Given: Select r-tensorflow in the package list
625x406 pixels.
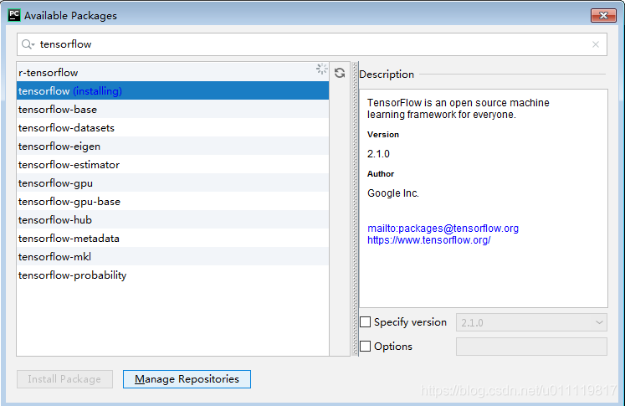Looking at the screenshot, I should click(172, 73).
